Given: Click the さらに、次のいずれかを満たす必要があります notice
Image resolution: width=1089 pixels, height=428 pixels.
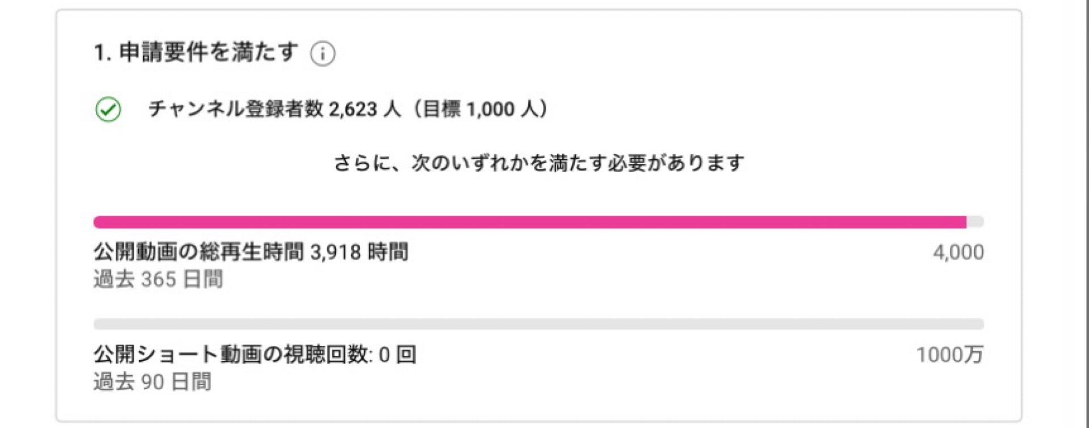Looking at the screenshot, I should [538, 163].
